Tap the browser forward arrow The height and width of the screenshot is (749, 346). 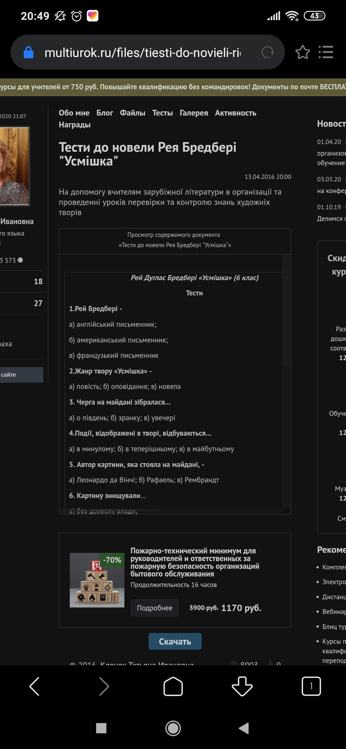(104, 686)
